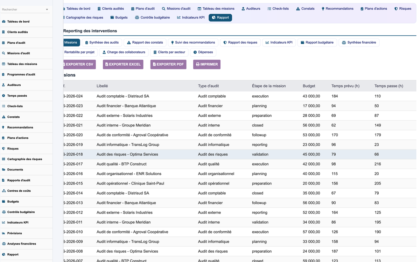Click the Missions d'audit sidebar magnifier icon
420x262 pixels.
[x=3, y=53]
